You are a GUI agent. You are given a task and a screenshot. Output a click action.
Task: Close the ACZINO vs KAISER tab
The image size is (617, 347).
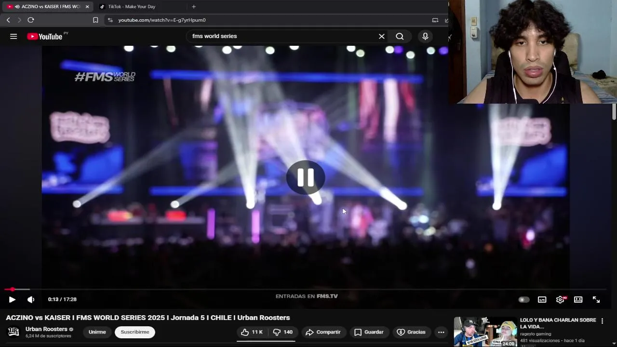pos(87,7)
